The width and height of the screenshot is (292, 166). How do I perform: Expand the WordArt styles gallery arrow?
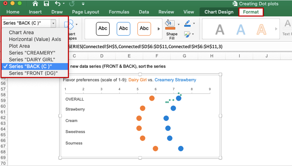(x=276, y=29)
